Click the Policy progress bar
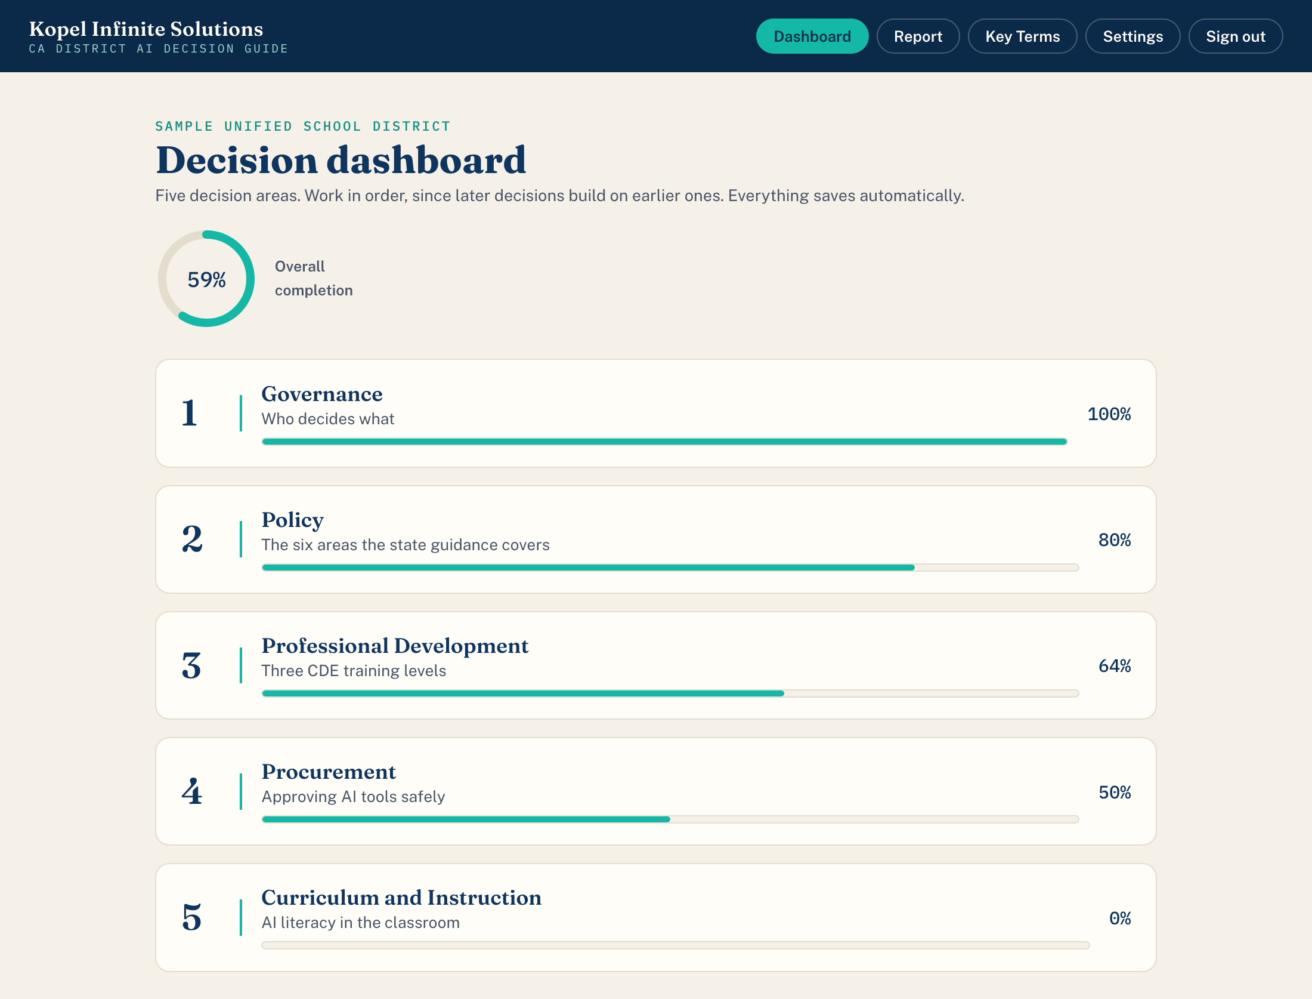The image size is (1312, 999). click(670, 568)
